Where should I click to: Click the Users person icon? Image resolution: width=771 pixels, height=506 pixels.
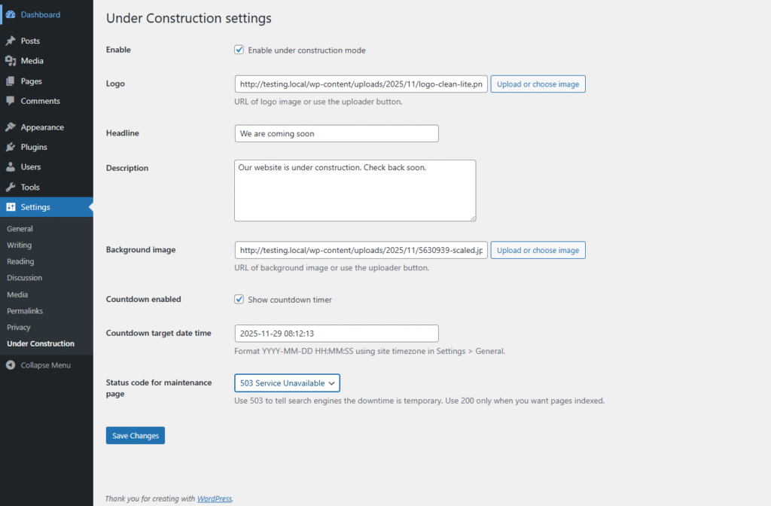pos(10,167)
